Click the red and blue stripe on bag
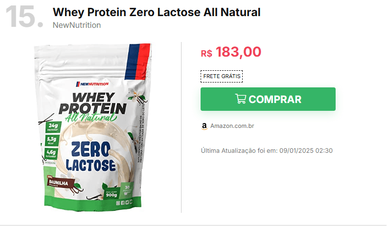 (138, 62)
